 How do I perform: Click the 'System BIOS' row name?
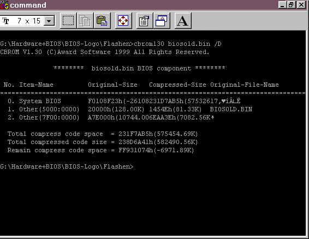coord(40,101)
